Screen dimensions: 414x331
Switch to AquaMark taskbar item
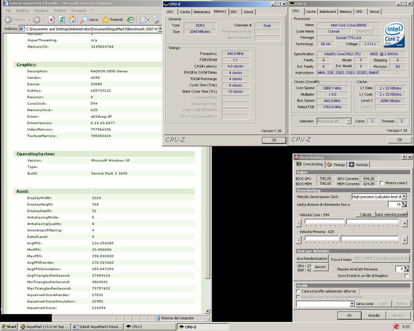(45, 327)
